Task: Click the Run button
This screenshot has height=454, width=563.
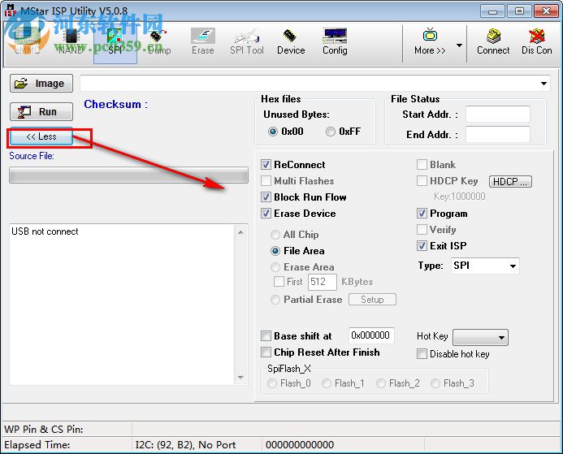Action: click(x=41, y=111)
